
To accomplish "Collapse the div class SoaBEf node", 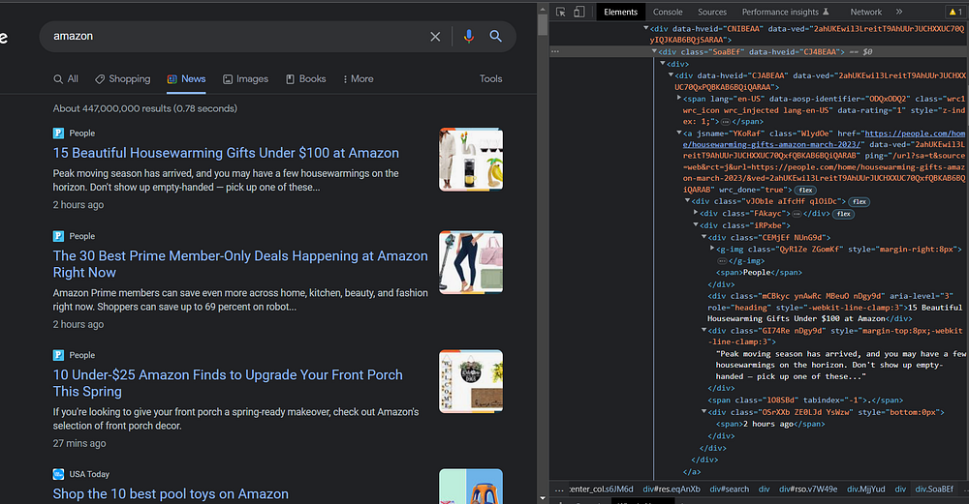I will [654, 52].
